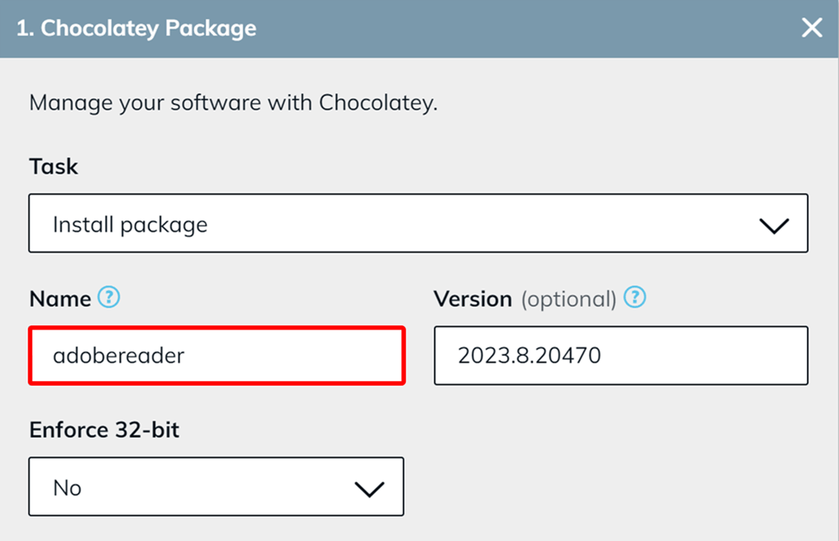The height and width of the screenshot is (541, 839).
Task: Open the Version field help tooltip icon
Action: pos(634,298)
